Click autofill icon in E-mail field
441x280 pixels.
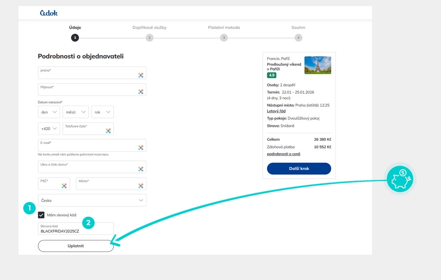coord(141,148)
